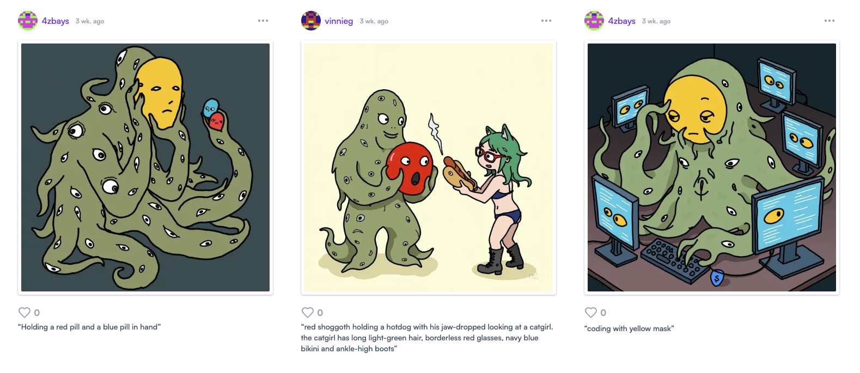860x373 pixels.
Task: Toggle the heart on vinnieg's shoggoth hotdog post
Action: coord(308,313)
